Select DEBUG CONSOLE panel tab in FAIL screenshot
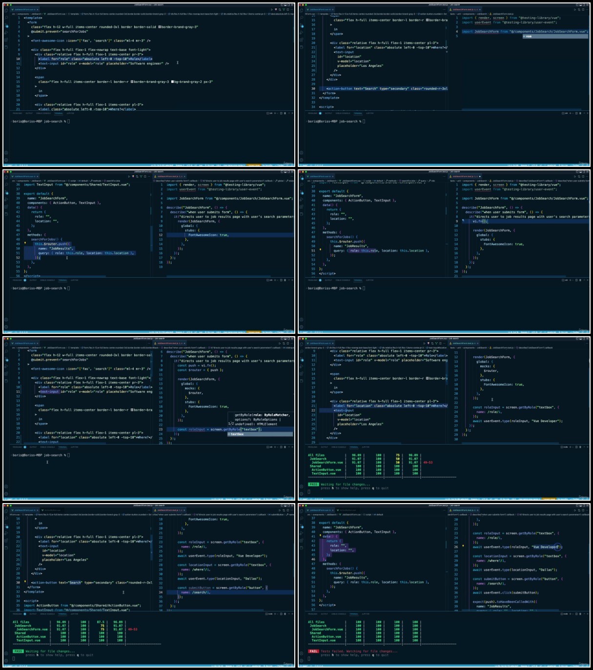This screenshot has width=593, height=670. tap(339, 614)
